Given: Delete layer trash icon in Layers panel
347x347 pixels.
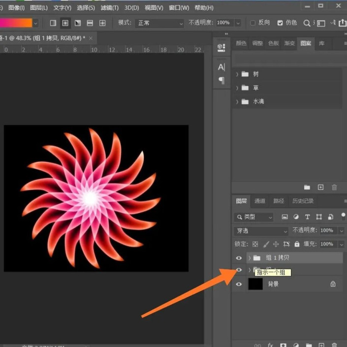Looking at the screenshot, I should [x=334, y=345].
